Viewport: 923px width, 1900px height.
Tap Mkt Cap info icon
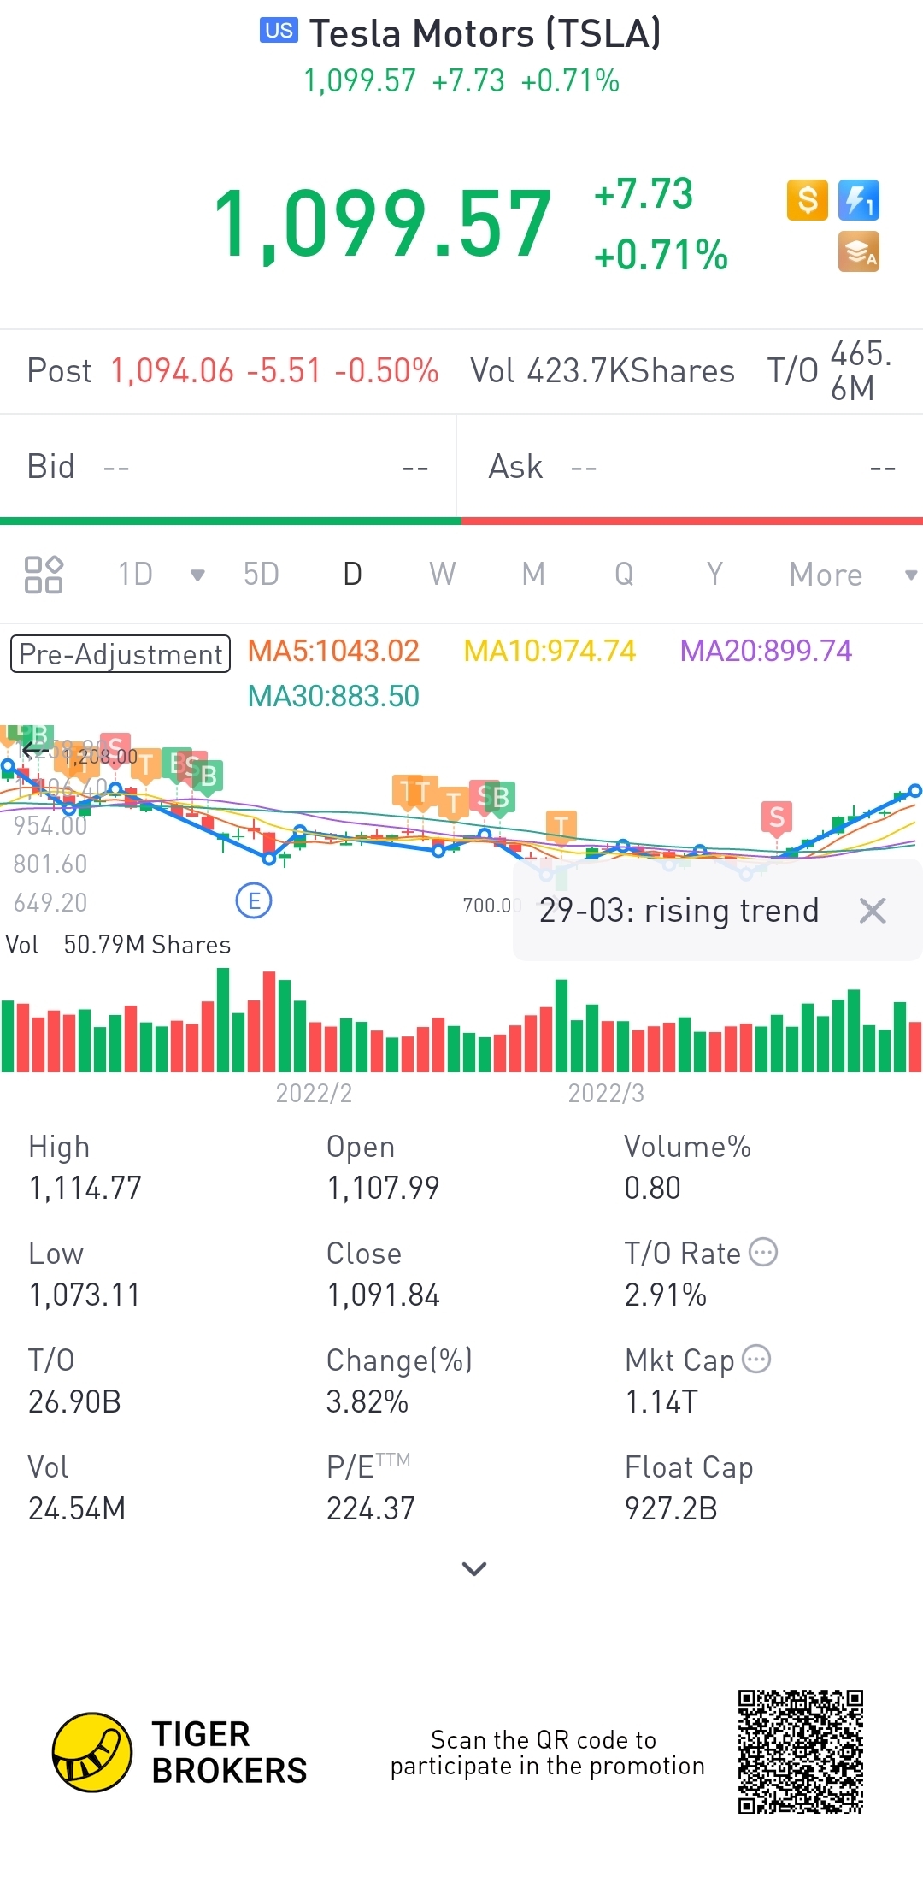point(756,1359)
